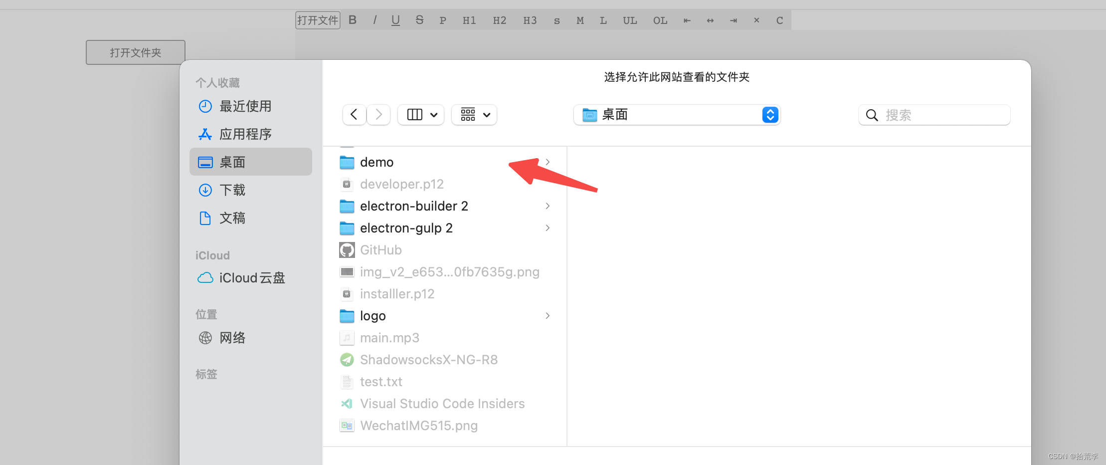Select 下载 in sidebar
1106x465 pixels.
click(x=251, y=190)
